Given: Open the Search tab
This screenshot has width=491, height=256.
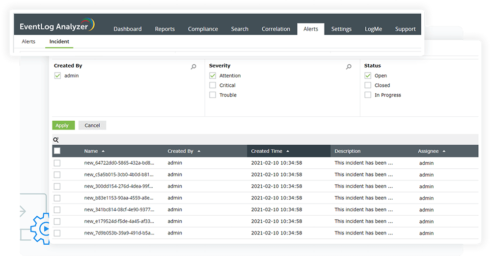Looking at the screenshot, I should (240, 29).
